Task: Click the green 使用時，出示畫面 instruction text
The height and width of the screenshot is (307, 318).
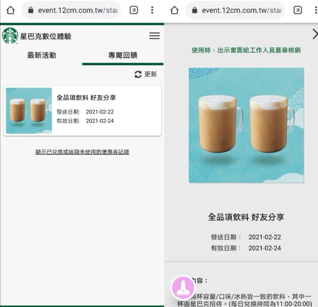Action: pos(246,50)
